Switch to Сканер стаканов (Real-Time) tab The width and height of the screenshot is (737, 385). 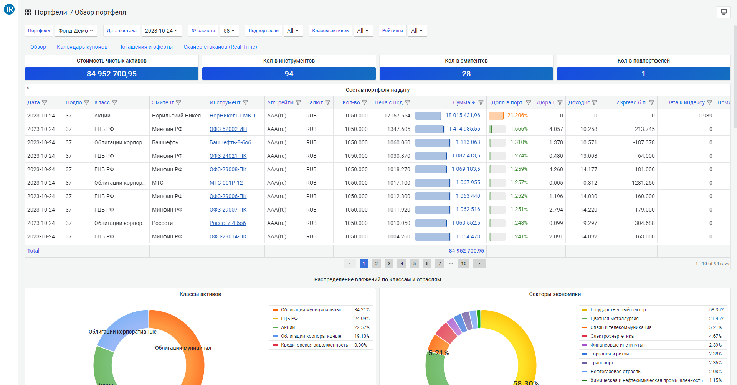pyautogui.click(x=220, y=47)
